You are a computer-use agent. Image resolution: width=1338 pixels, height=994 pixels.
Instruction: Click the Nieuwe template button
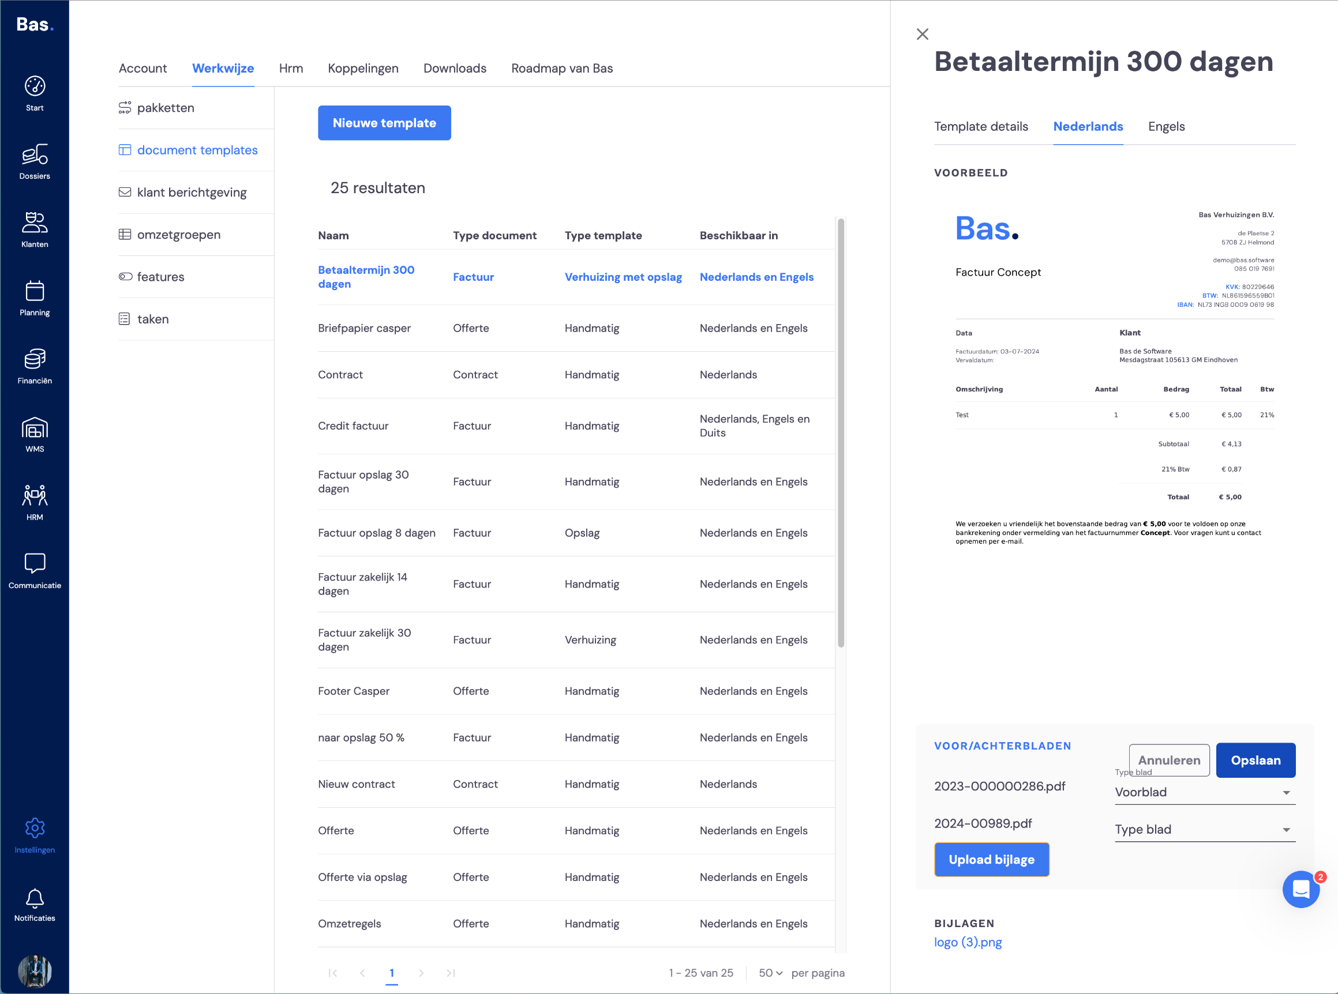[x=384, y=123]
